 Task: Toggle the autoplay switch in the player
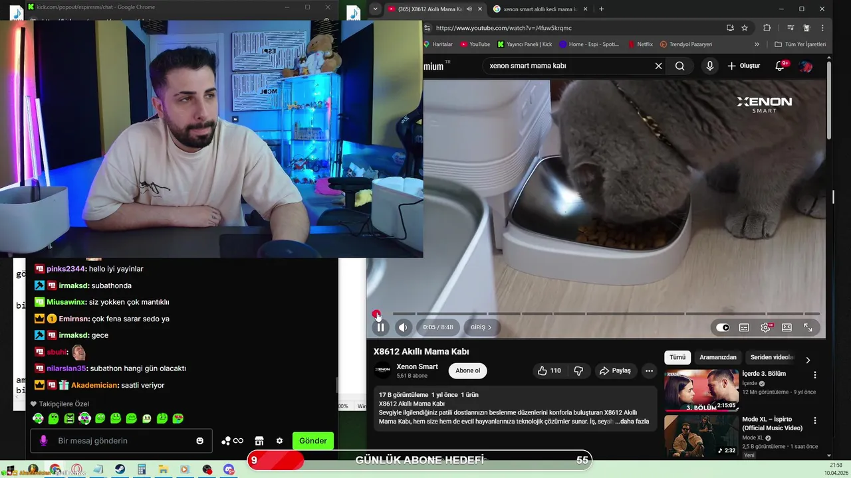tap(723, 327)
